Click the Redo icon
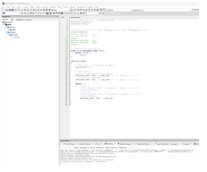207x172 pixels. pos(19,10)
